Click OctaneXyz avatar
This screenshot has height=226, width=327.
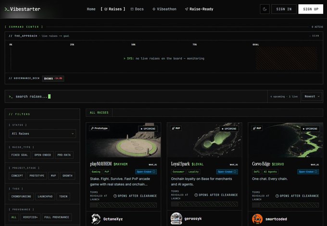pos(96,219)
